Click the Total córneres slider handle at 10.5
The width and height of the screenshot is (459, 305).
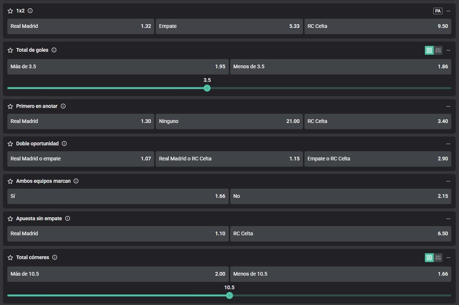[230, 295]
